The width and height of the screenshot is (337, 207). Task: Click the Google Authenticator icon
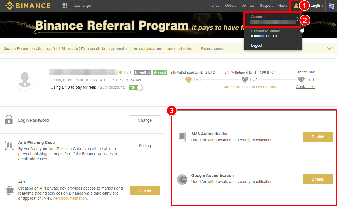click(182, 179)
